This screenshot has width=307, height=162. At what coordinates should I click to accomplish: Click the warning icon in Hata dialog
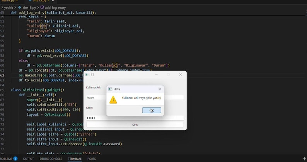(113, 100)
